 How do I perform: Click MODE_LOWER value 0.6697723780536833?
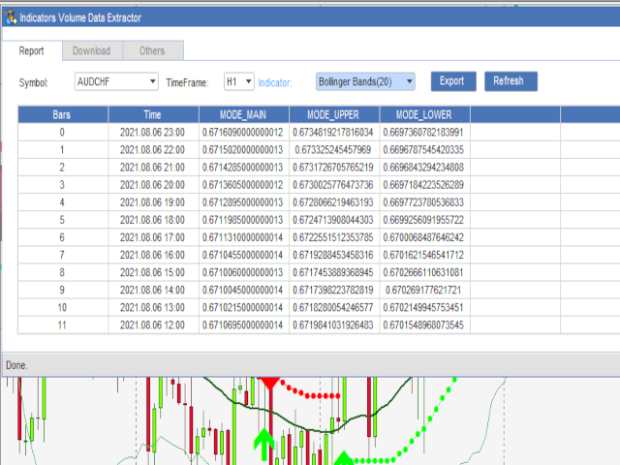click(423, 202)
